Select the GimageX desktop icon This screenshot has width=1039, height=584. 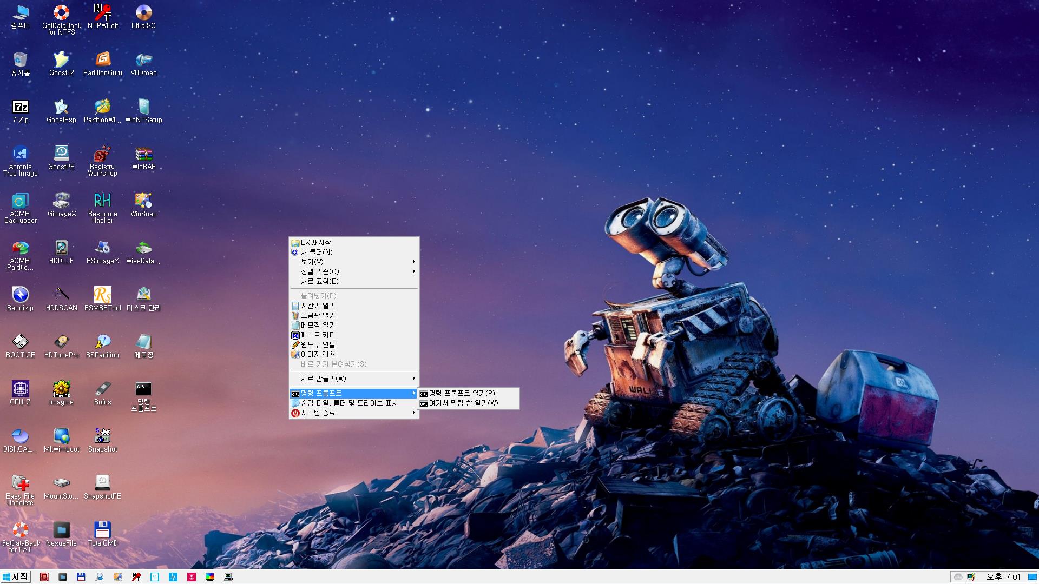(x=62, y=204)
